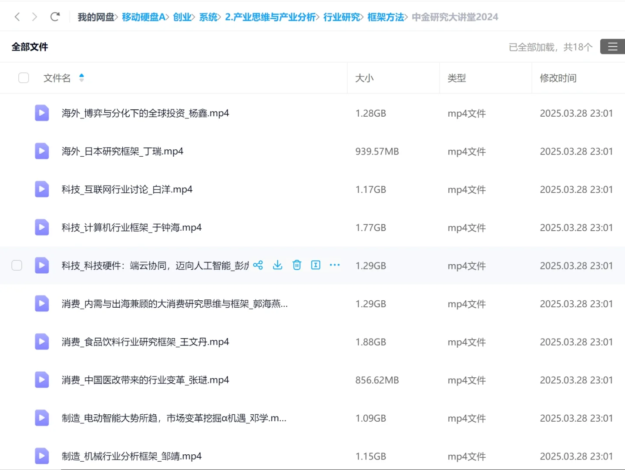Click the video icon of 科技_计算机行业框架
The image size is (625, 470).
pyautogui.click(x=42, y=227)
